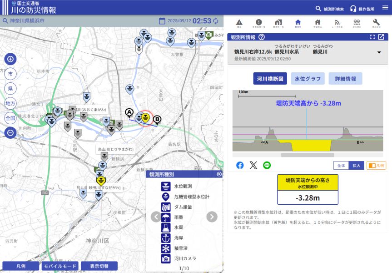The image size is (392, 273).
Task: Select the wave flood icon in toolbar
Action: 357,23
